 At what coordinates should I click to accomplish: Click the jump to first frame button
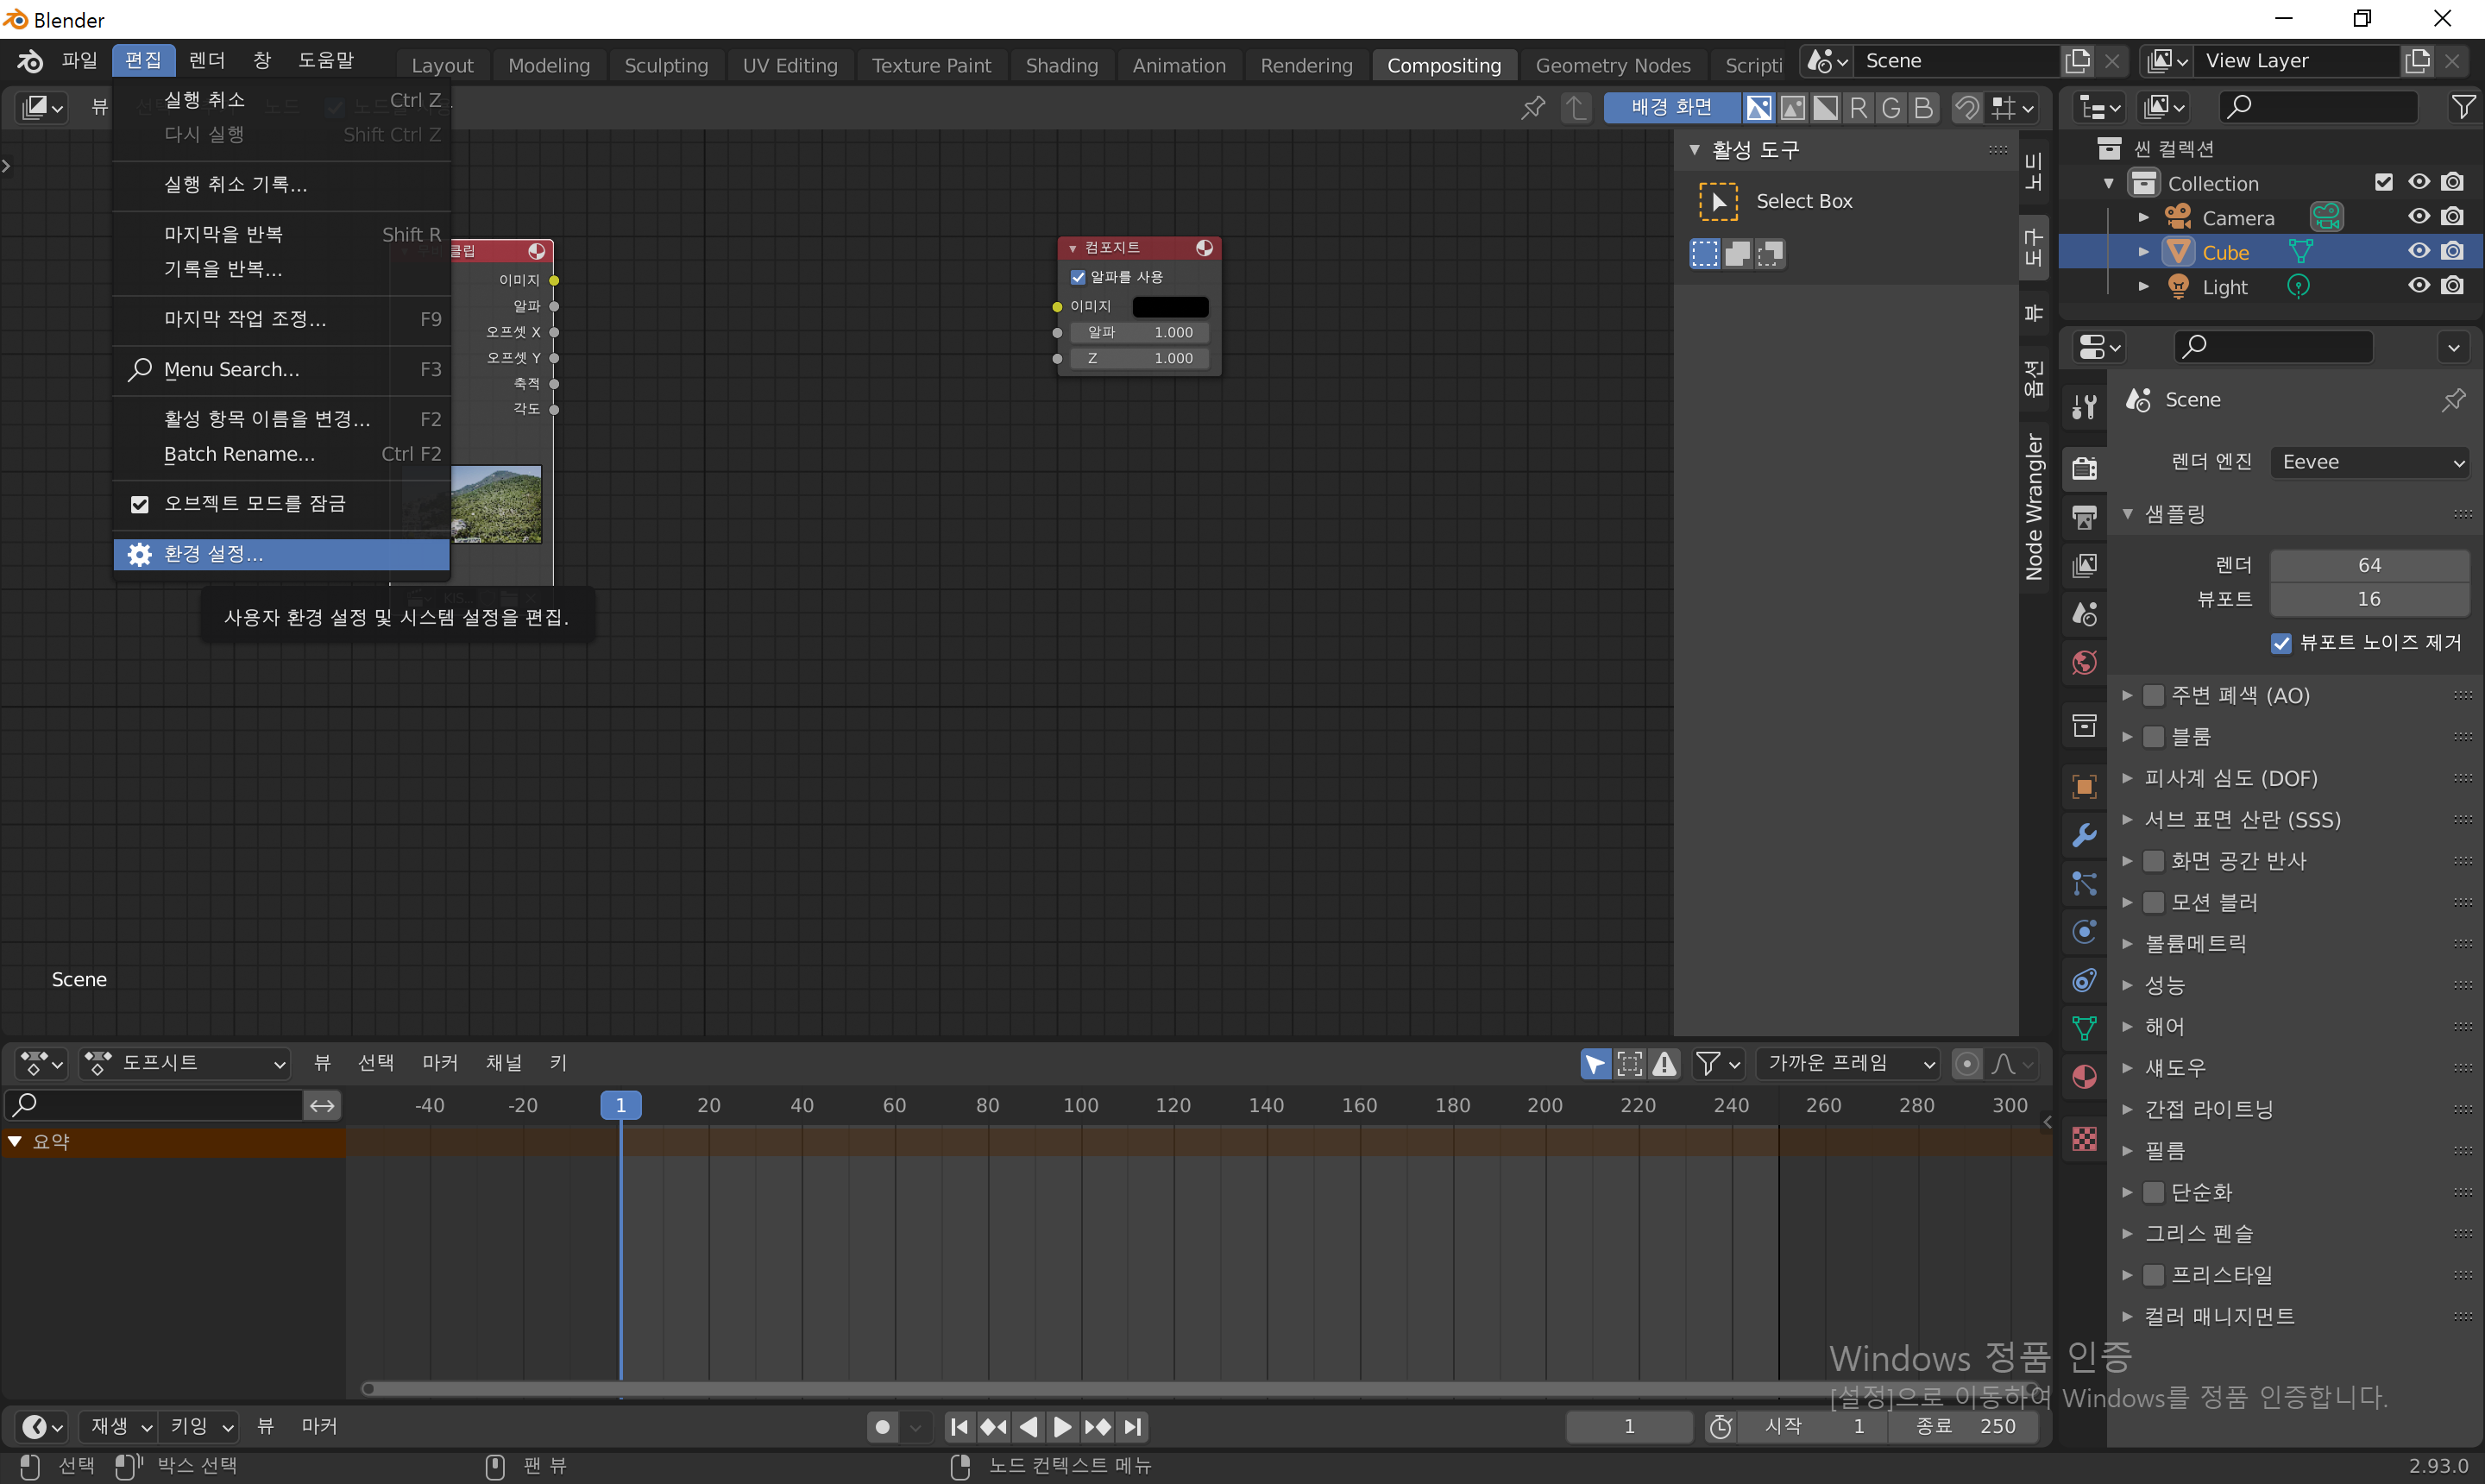(x=959, y=1427)
